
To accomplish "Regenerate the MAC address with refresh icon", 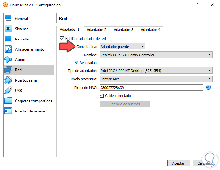I will click(208, 87).
